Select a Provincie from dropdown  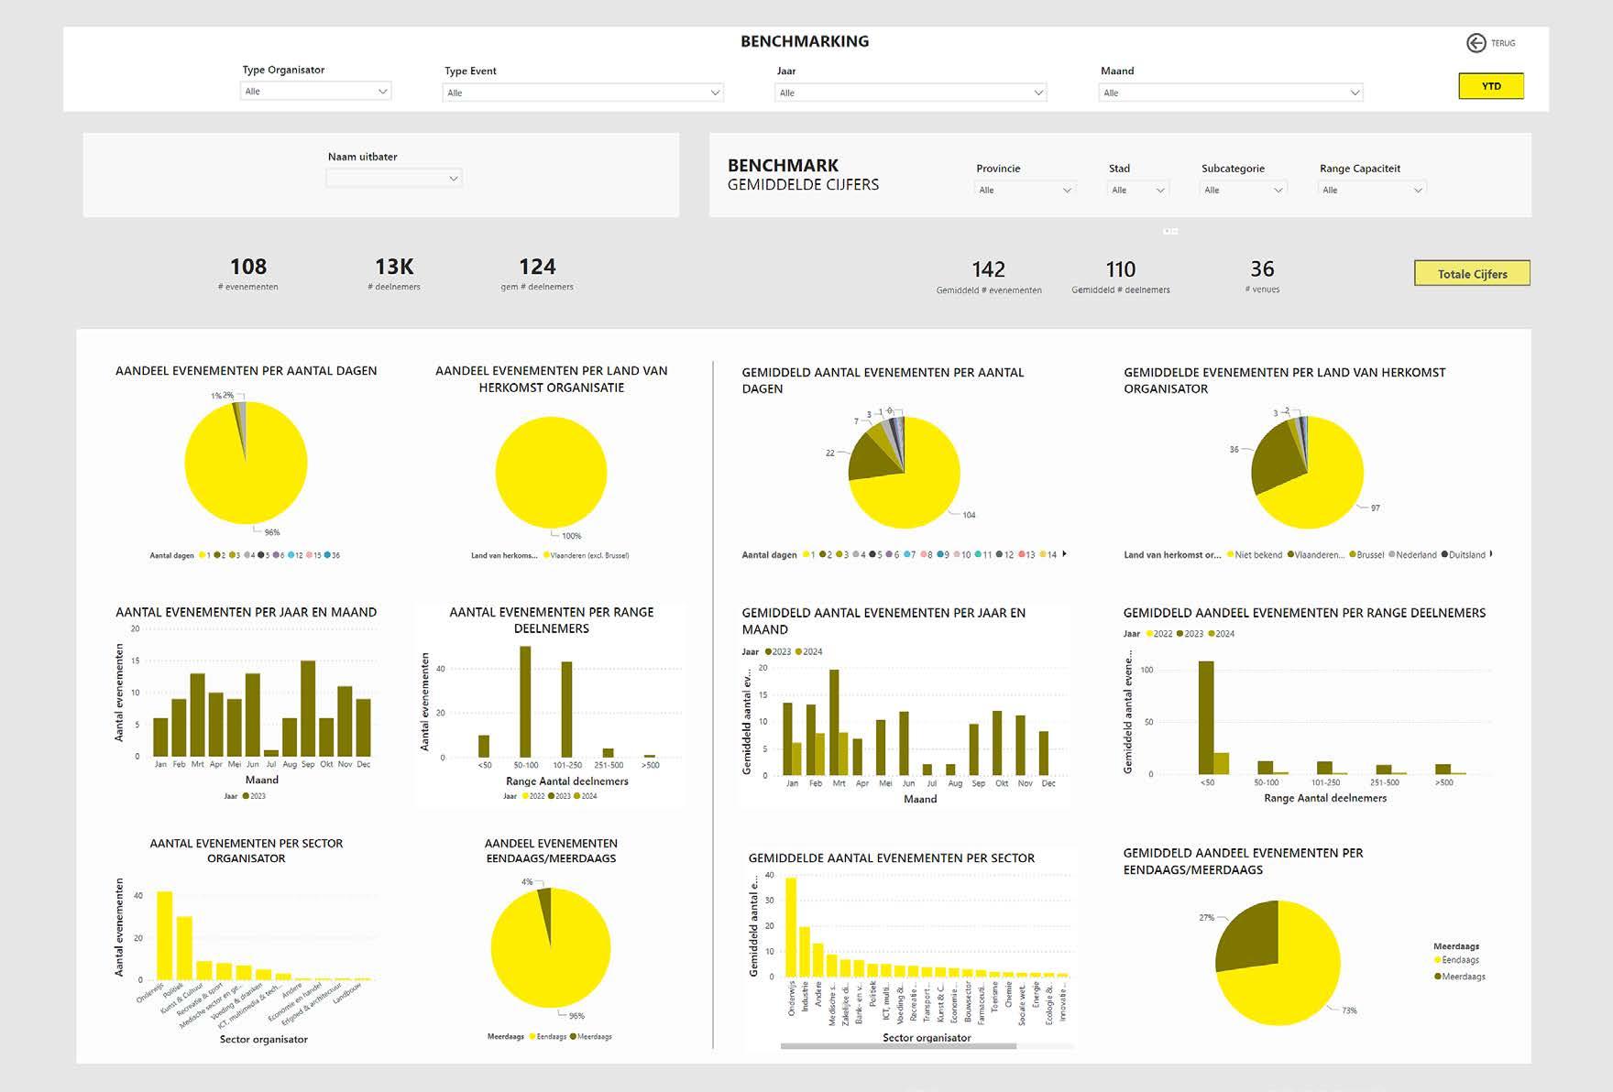[1025, 190]
